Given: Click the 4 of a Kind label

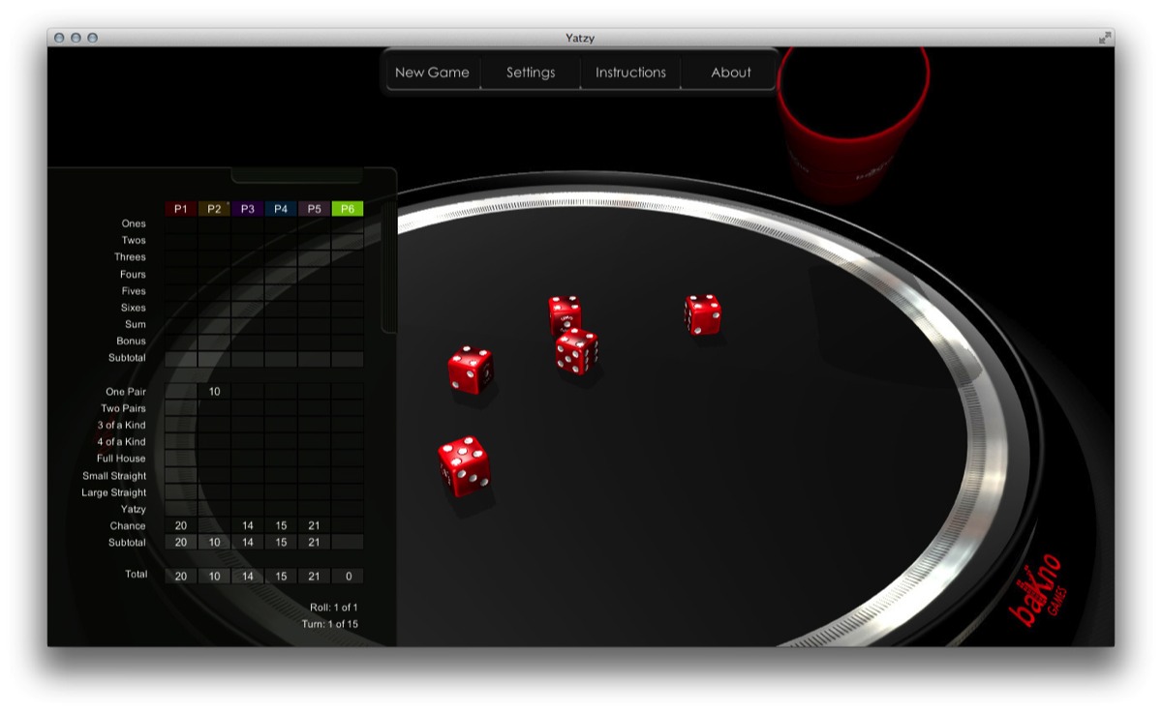Looking at the screenshot, I should pyautogui.click(x=121, y=442).
